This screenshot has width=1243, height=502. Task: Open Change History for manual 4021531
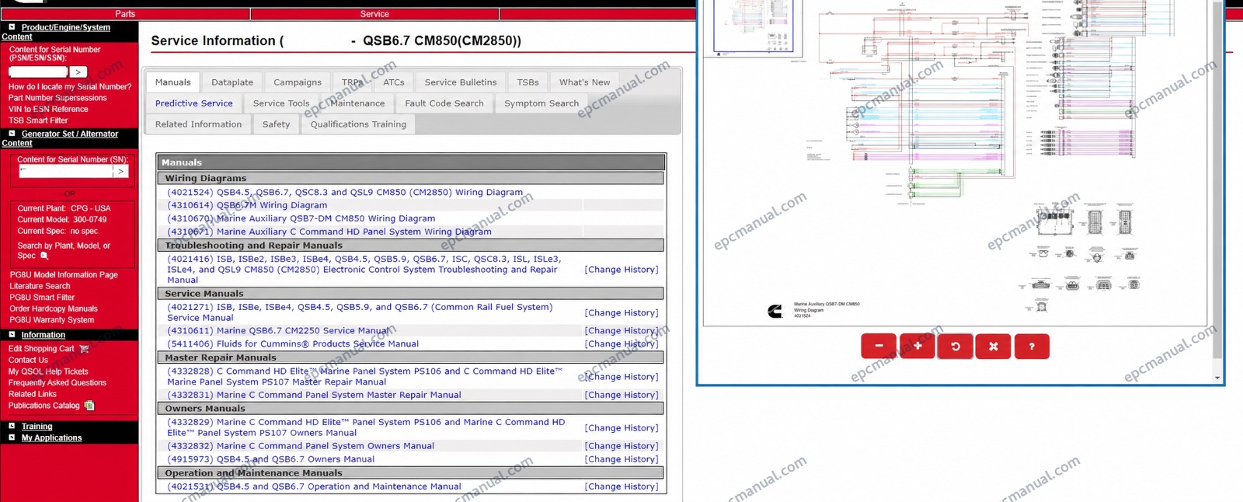[x=621, y=486]
